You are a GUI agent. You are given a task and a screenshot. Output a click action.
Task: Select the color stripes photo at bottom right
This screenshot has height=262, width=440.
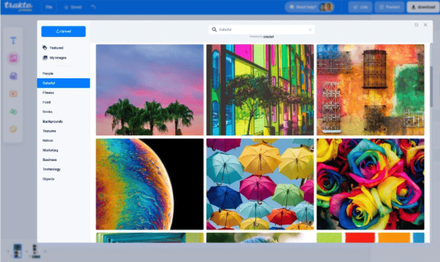(x=370, y=238)
